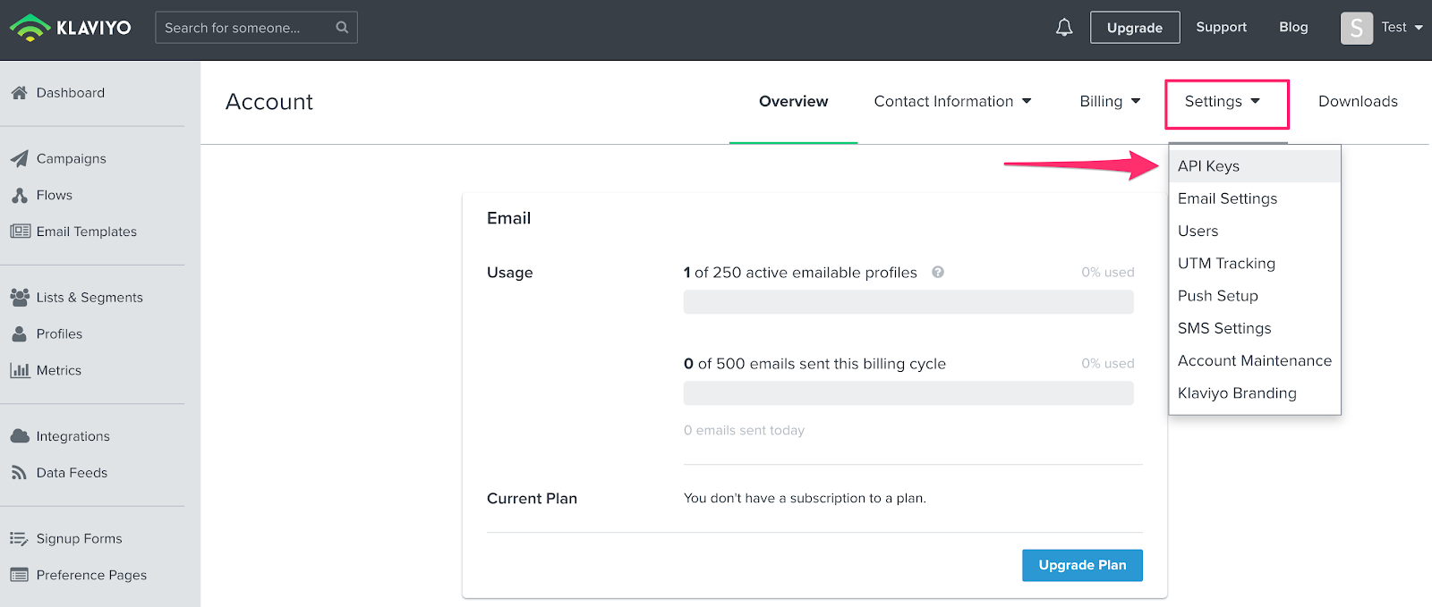Click the search magnifier icon
1432x607 pixels.
(342, 28)
